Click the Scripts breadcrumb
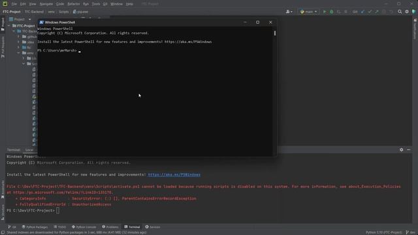Image resolution: width=418 pixels, height=235 pixels. point(64,12)
